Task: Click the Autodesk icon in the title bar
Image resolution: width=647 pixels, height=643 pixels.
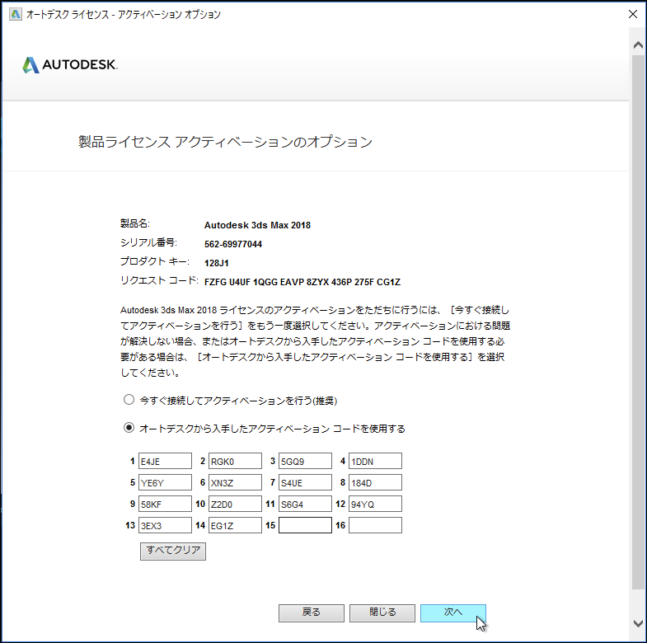Action: coord(16,15)
